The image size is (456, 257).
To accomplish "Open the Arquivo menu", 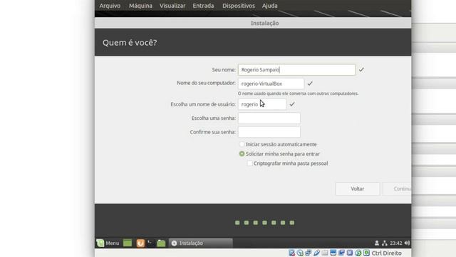I will click(x=110, y=6).
